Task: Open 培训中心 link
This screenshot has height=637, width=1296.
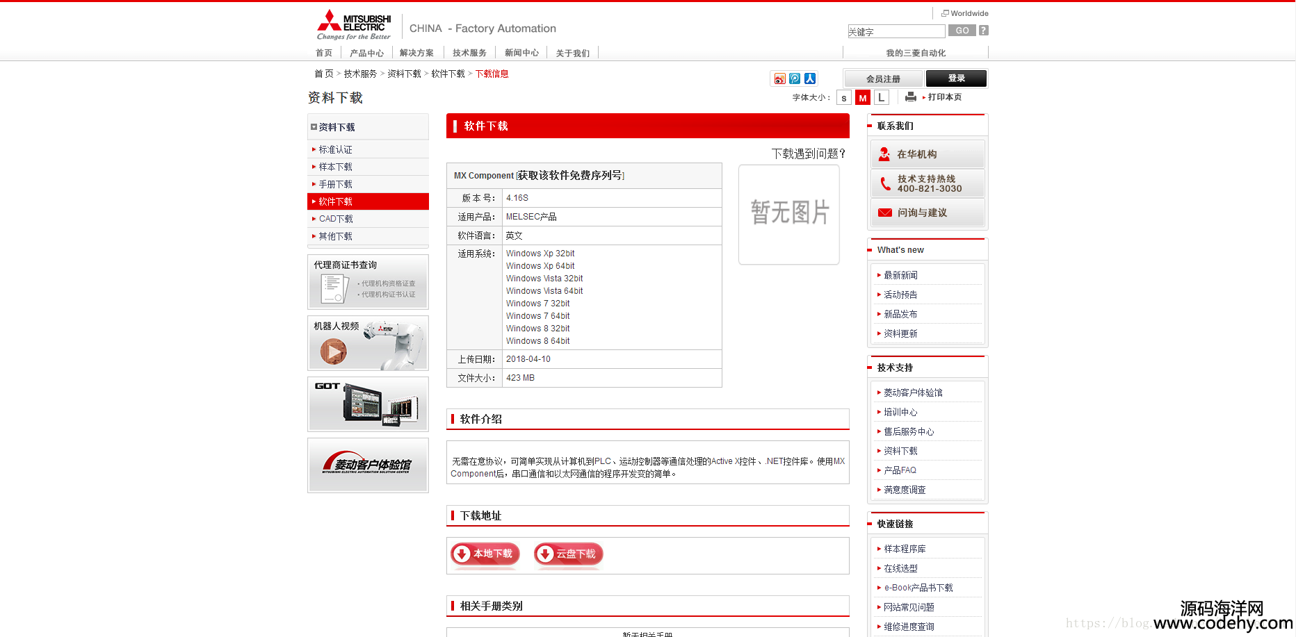Action: pyautogui.click(x=900, y=412)
